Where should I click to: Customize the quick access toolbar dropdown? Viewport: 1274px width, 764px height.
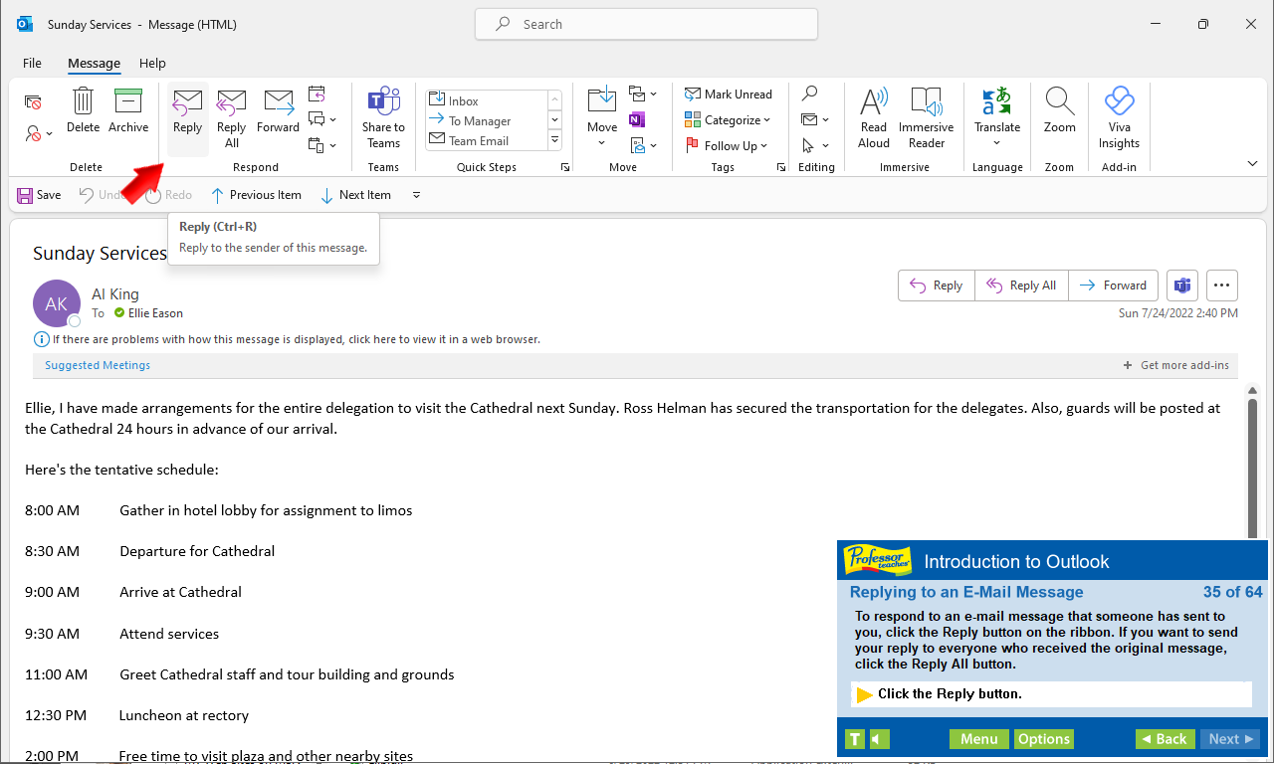coord(417,195)
